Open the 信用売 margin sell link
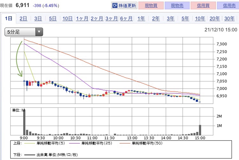The image size is (239, 160). 228,6
